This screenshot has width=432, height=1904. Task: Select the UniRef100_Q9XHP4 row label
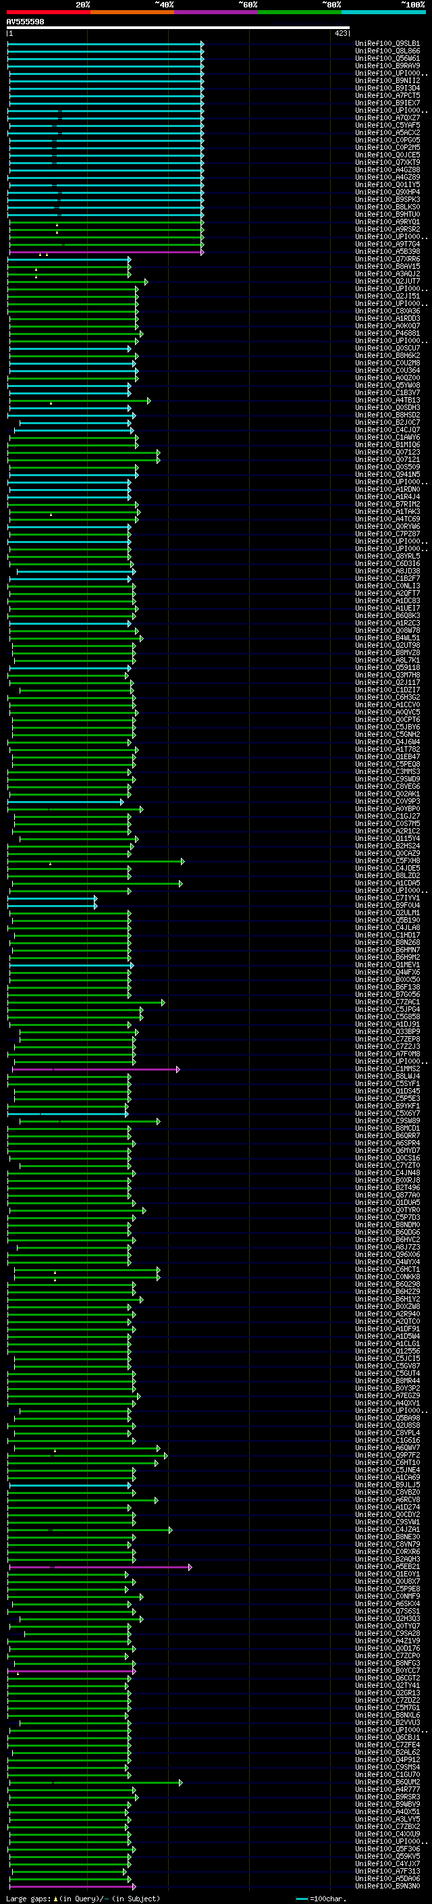387,192
